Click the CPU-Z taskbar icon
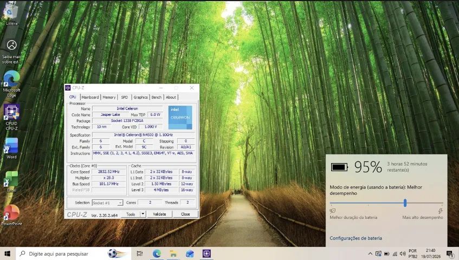This screenshot has width=459, height=260. pos(206,253)
